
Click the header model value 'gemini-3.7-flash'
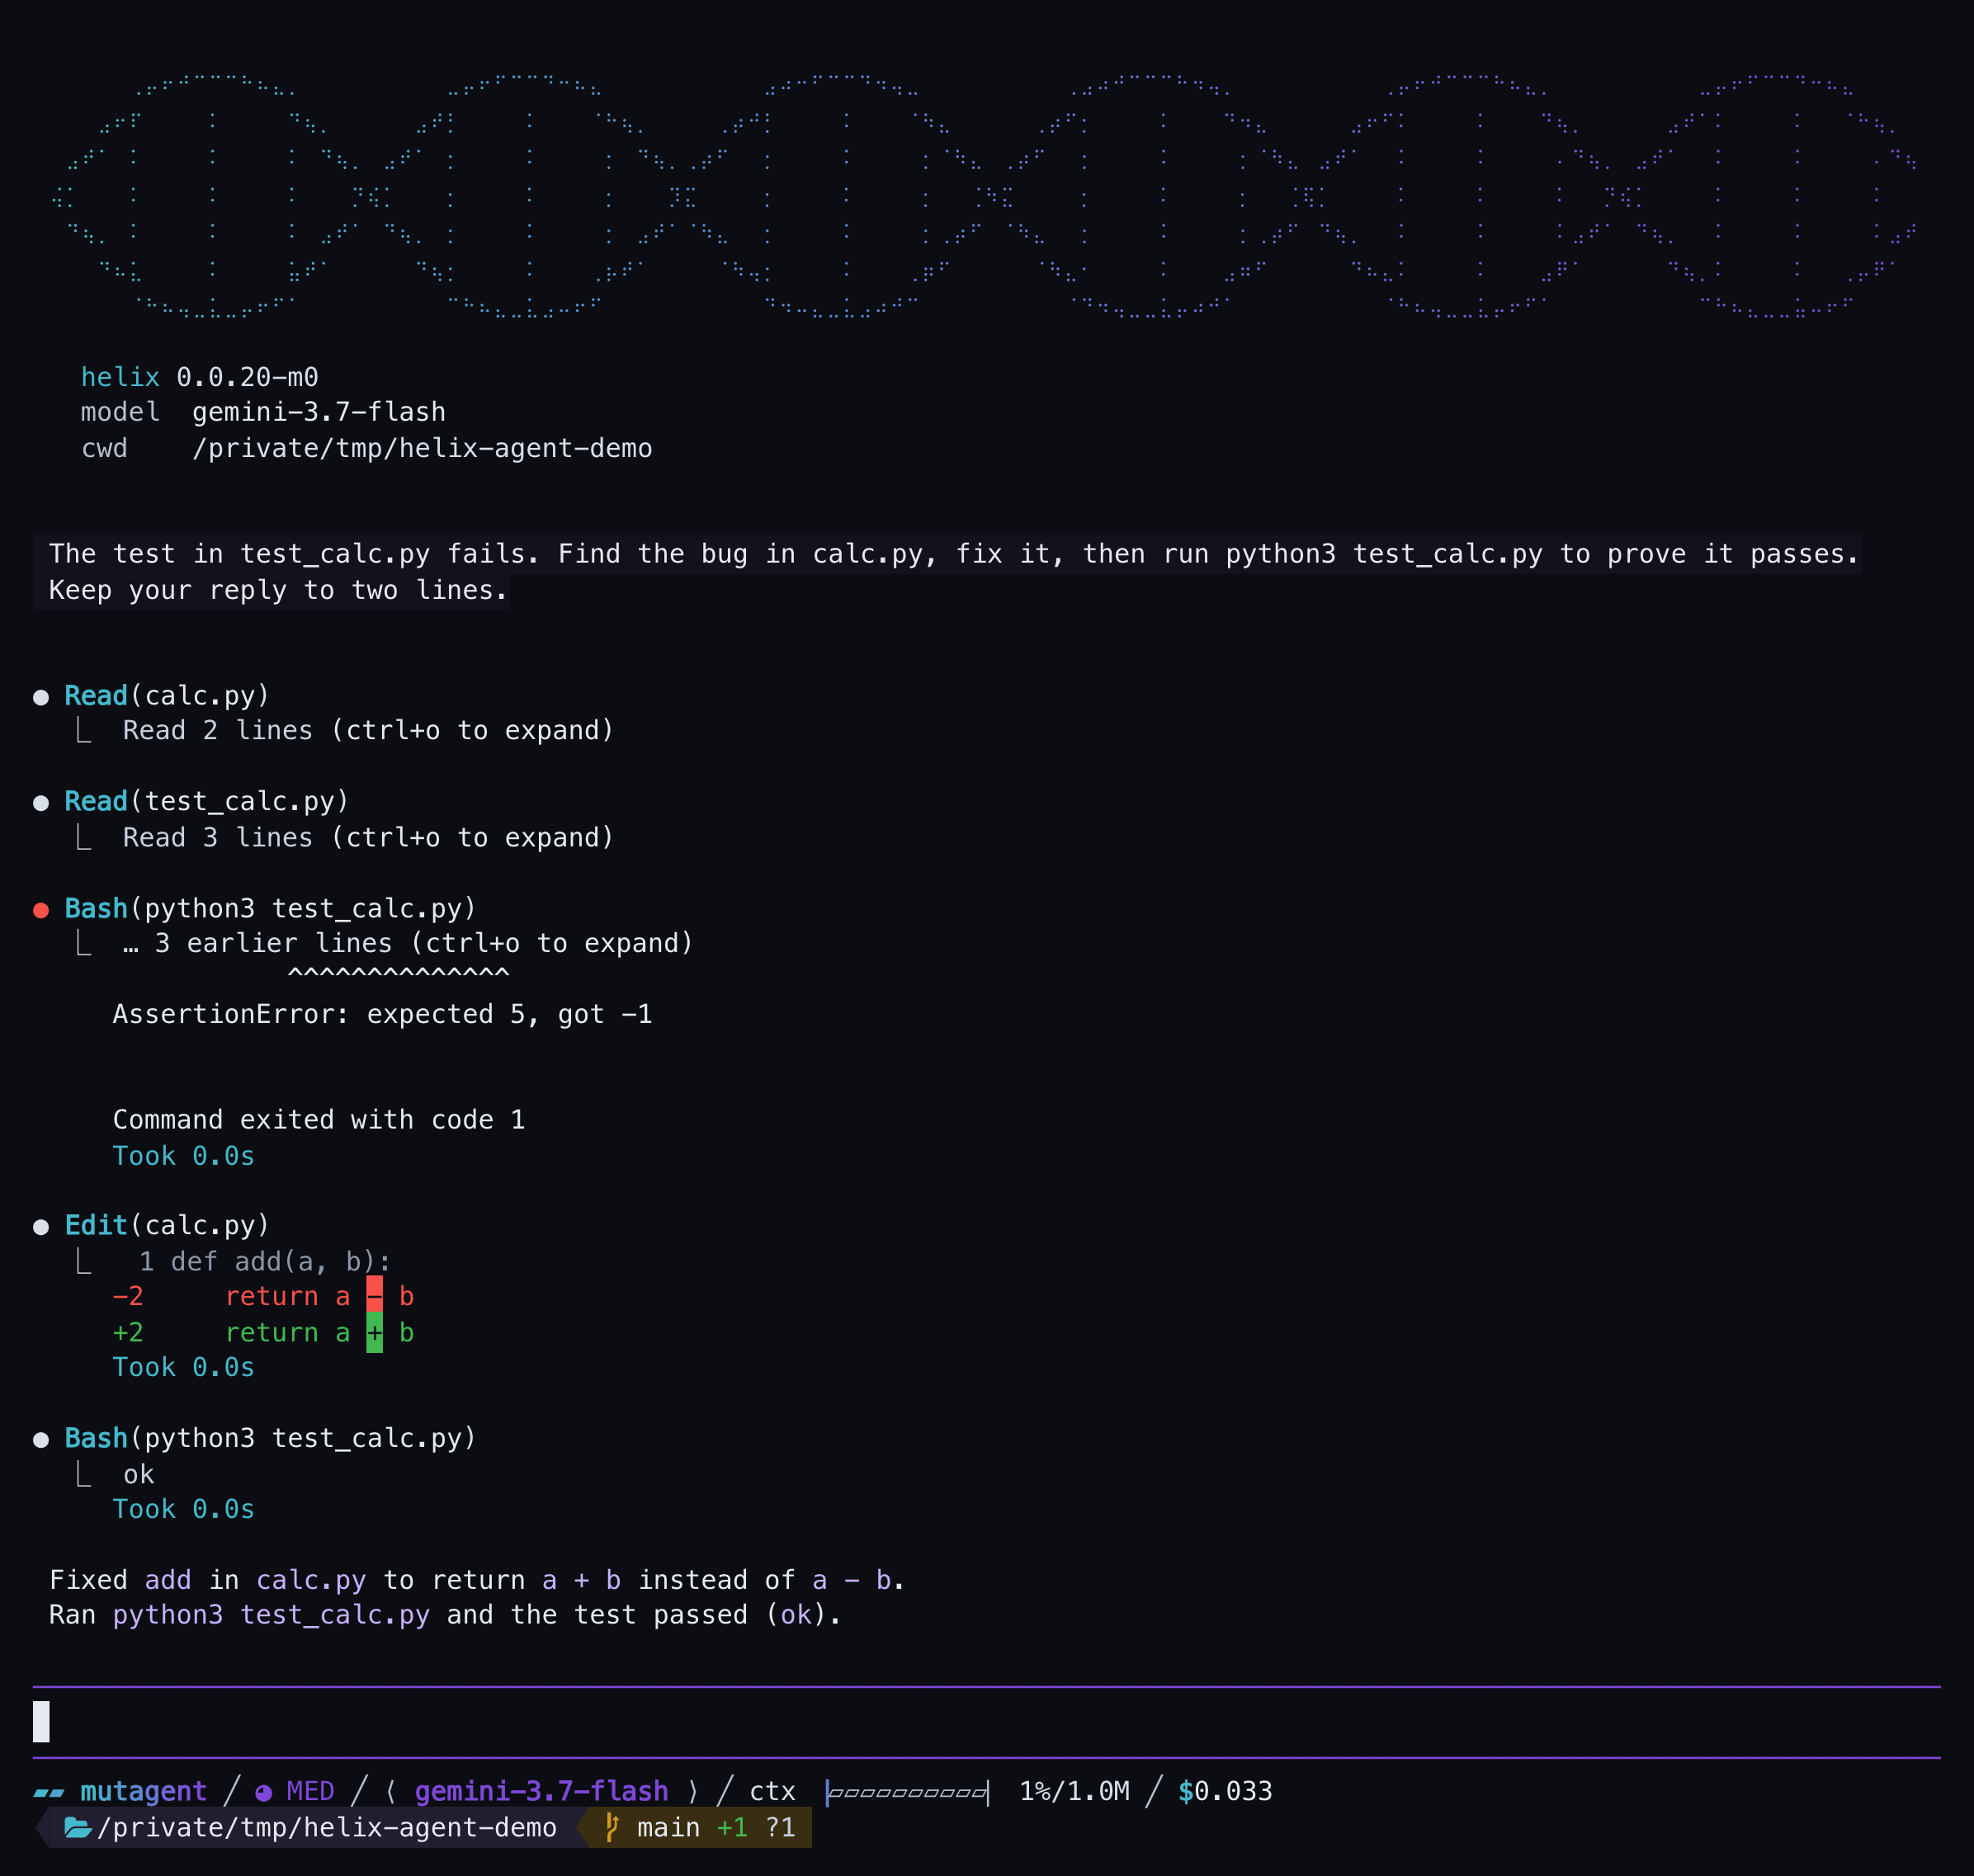[x=319, y=412]
